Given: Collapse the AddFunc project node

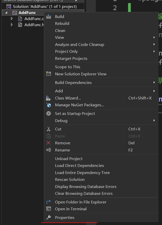Looking at the screenshot, I should pyautogui.click(x=6, y=12).
